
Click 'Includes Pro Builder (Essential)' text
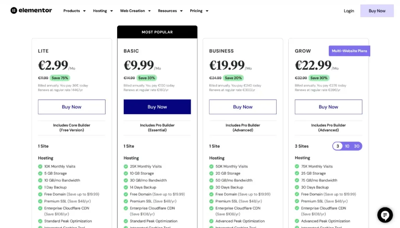click(157, 127)
